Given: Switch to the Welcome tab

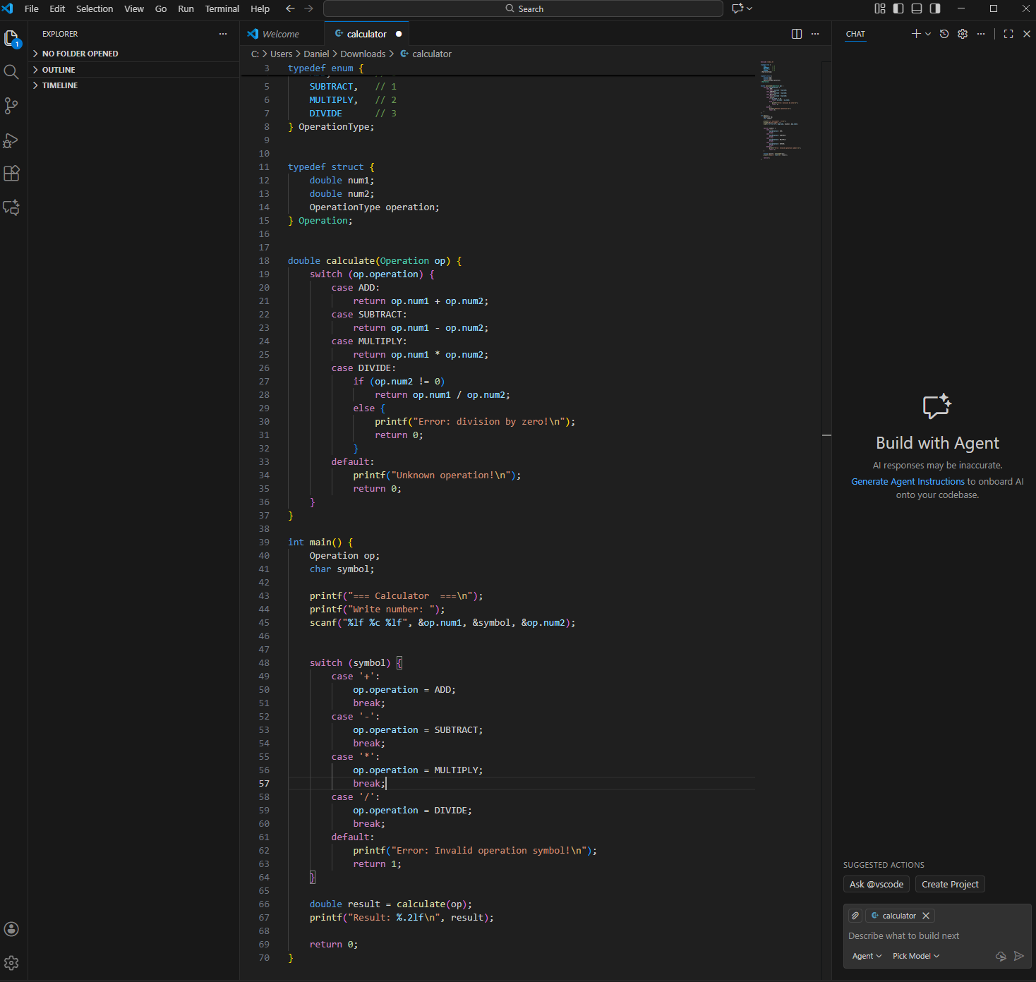Looking at the screenshot, I should (x=282, y=34).
